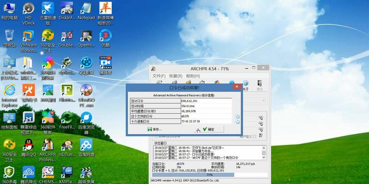Open 控制面板 desktop icon
This screenshot has height=184, width=369.
9,121
